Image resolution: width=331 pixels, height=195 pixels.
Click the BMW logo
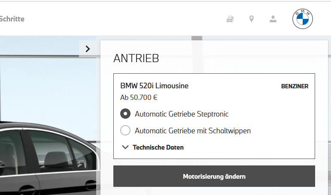[303, 19]
